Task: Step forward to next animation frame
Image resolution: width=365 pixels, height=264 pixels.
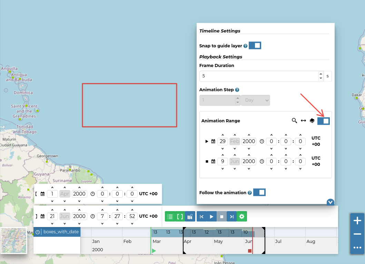Action: coord(232,217)
